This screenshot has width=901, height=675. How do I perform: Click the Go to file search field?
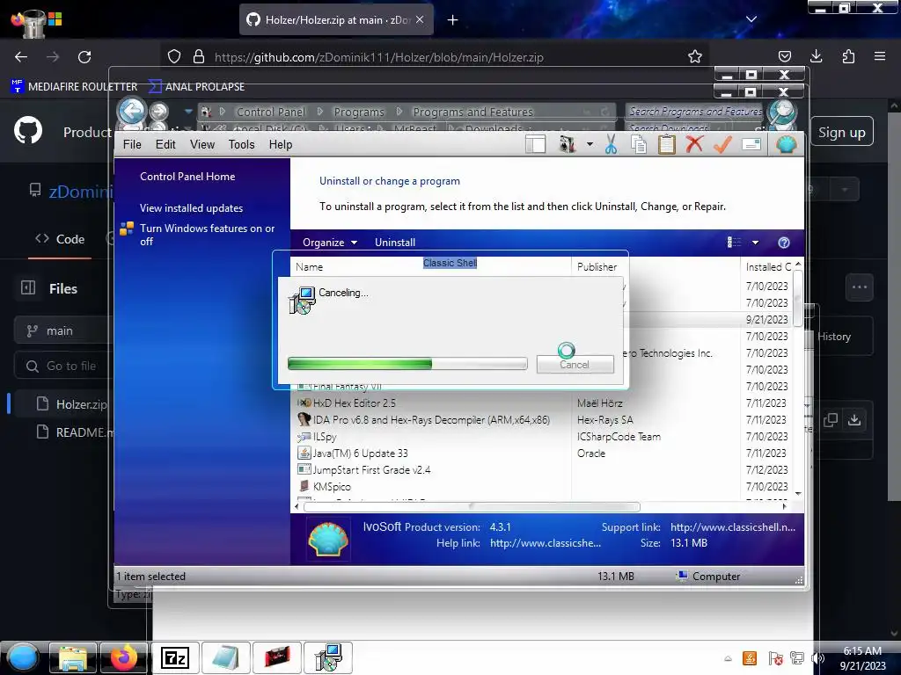[63, 366]
